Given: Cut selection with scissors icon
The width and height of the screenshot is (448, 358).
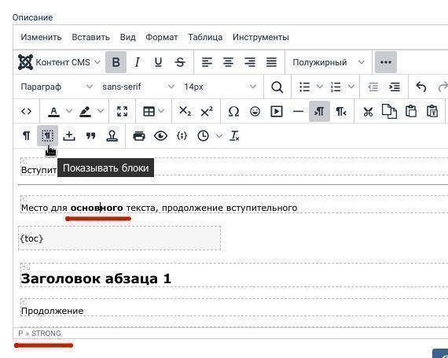Looking at the screenshot, I should (368, 111).
